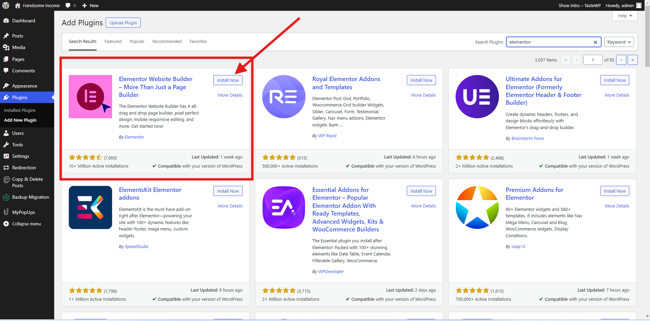Click the Elementor Website Builder pink logo
This screenshot has height=321, width=650.
coord(90,97)
